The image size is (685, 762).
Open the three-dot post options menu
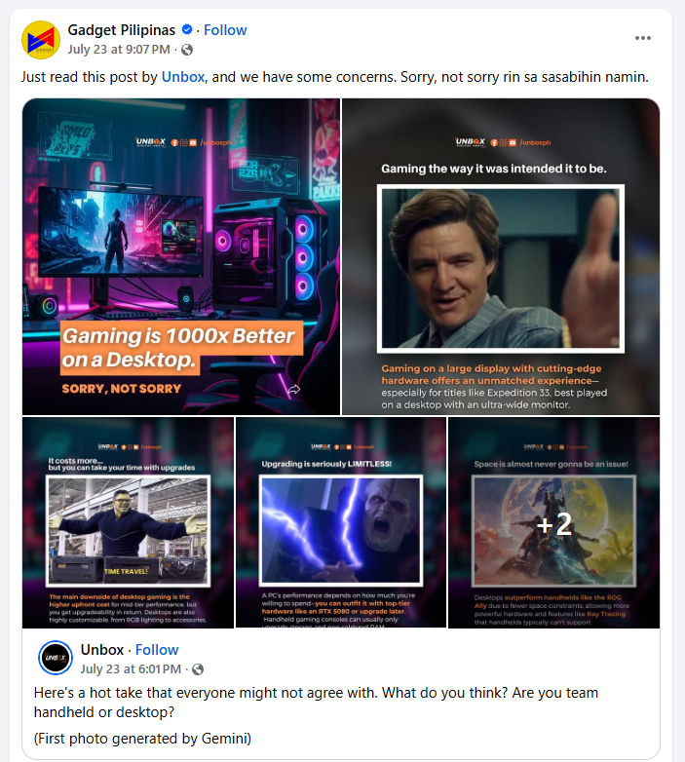click(642, 38)
